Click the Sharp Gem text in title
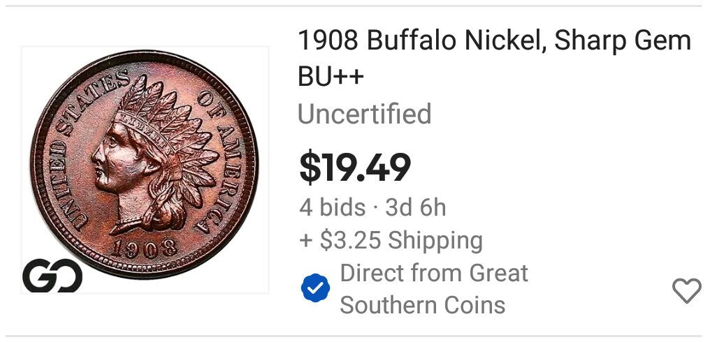Image resolution: width=717 pixels, height=342 pixels. coord(622,42)
